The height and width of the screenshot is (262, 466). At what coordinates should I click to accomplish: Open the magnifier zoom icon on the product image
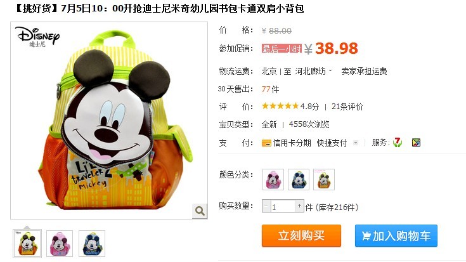click(200, 211)
